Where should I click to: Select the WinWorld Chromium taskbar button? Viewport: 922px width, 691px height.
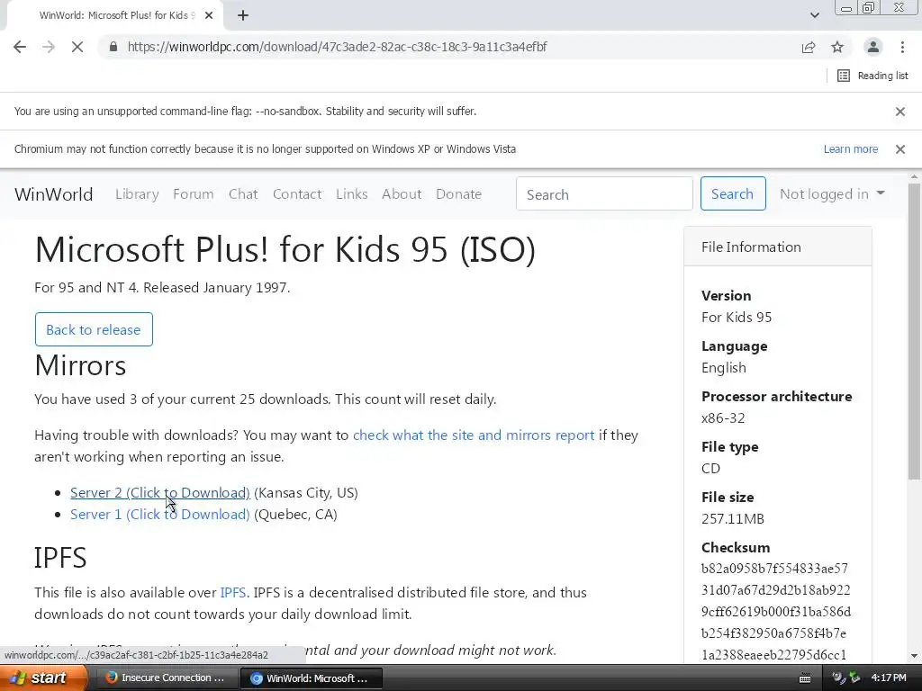312,678
